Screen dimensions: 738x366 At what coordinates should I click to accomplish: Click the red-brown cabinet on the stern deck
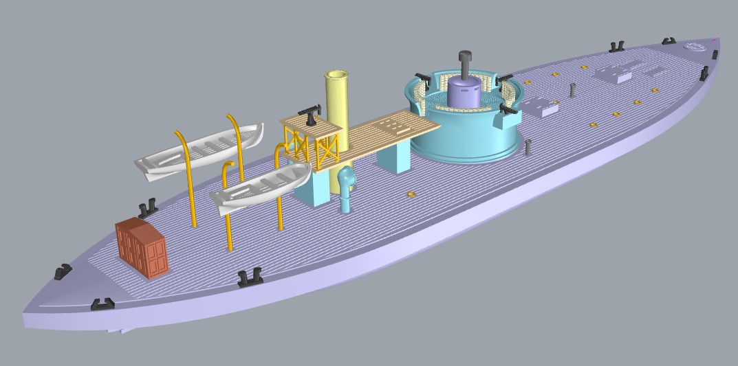pyautogui.click(x=141, y=249)
